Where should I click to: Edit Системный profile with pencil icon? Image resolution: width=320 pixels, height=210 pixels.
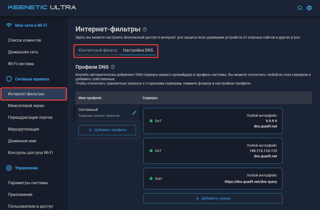[x=134, y=113]
